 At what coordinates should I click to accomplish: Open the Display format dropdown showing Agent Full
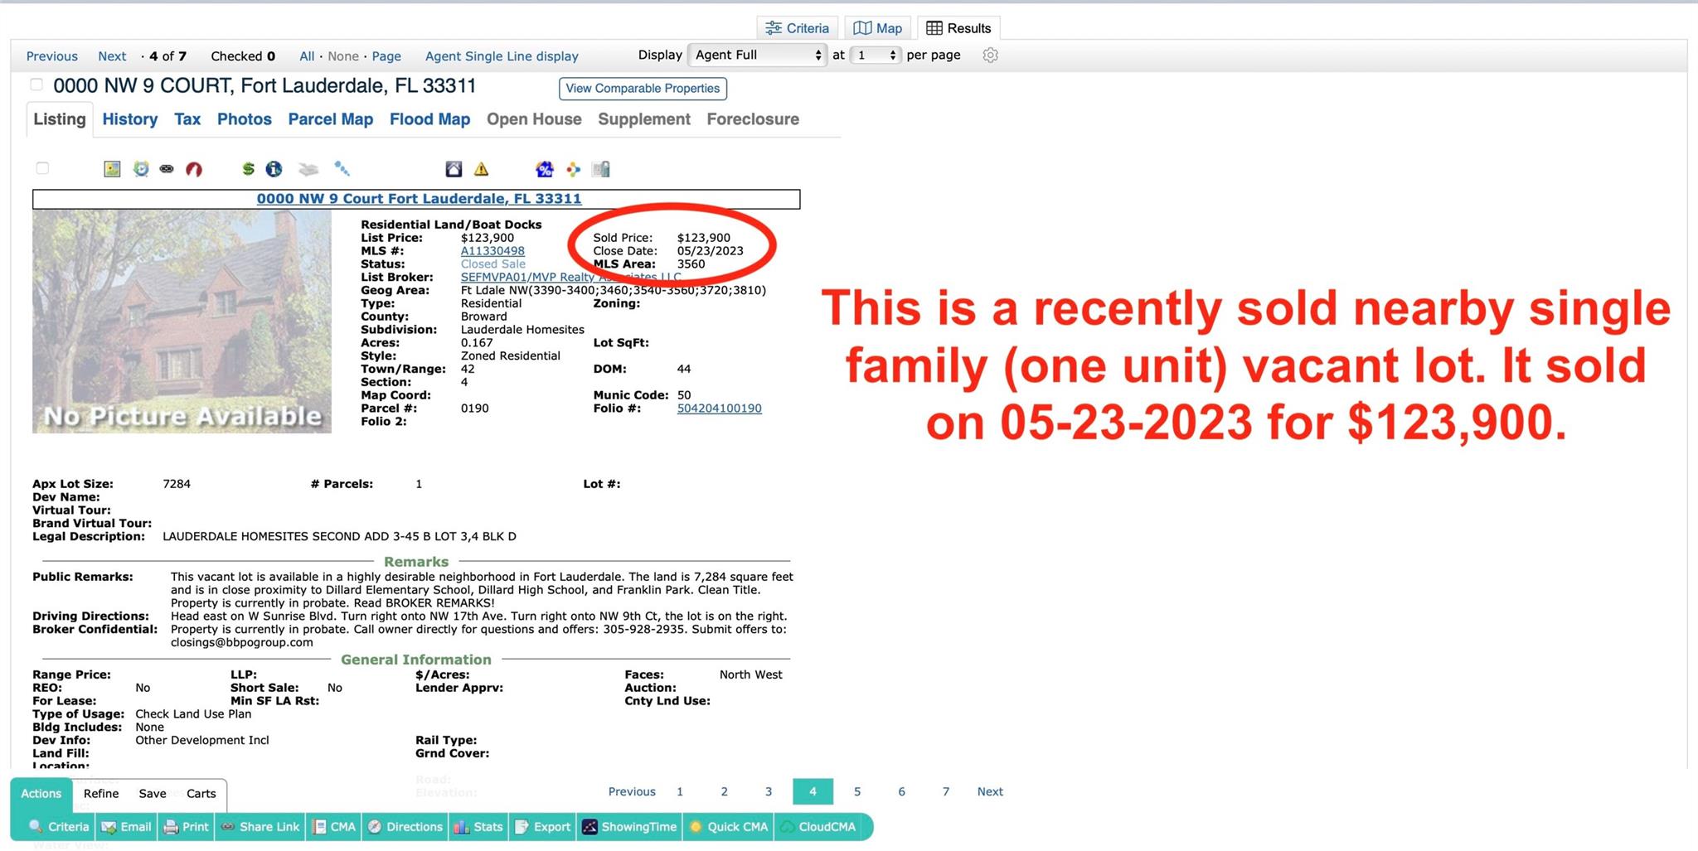(758, 56)
